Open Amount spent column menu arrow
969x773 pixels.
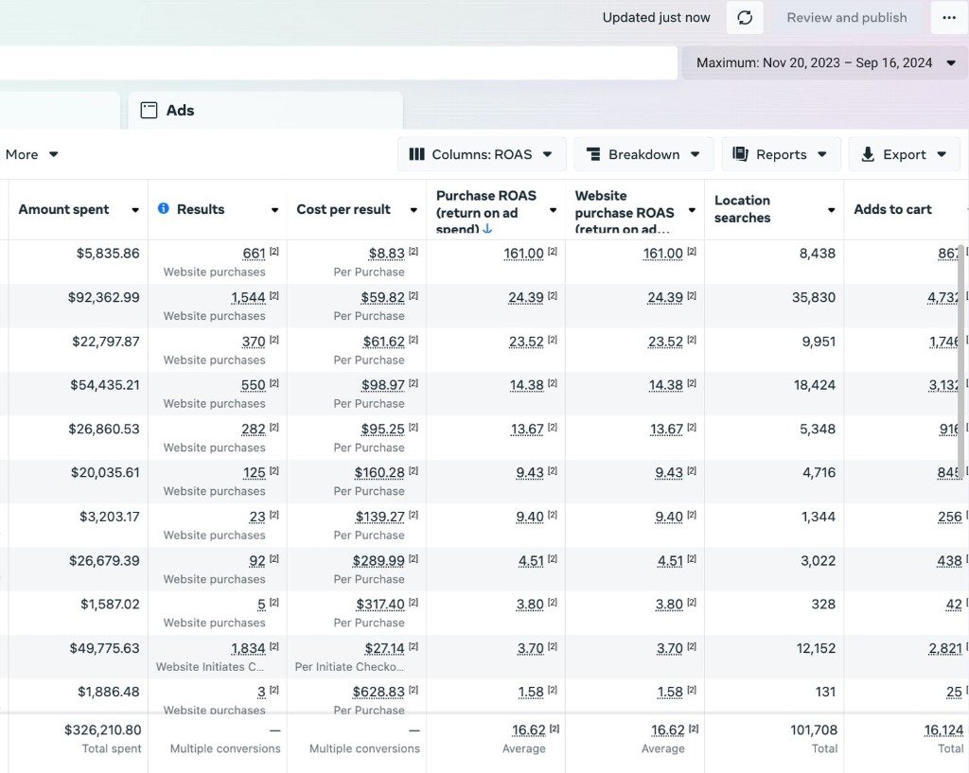click(135, 210)
